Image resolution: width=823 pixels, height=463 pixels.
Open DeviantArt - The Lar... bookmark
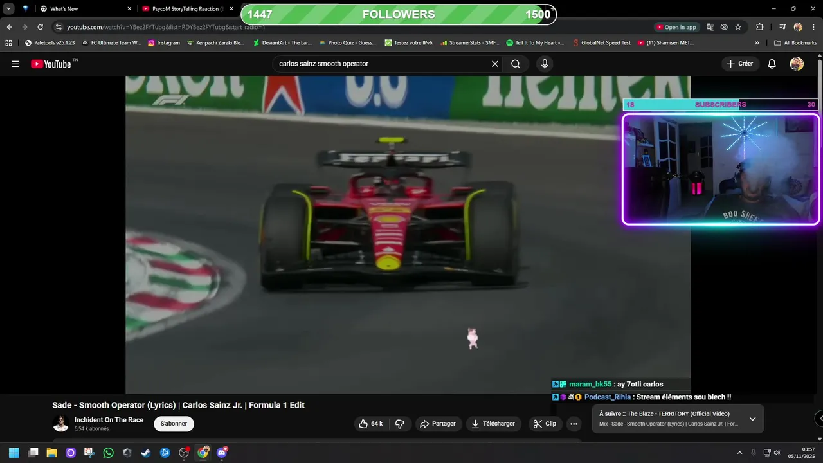(x=282, y=43)
